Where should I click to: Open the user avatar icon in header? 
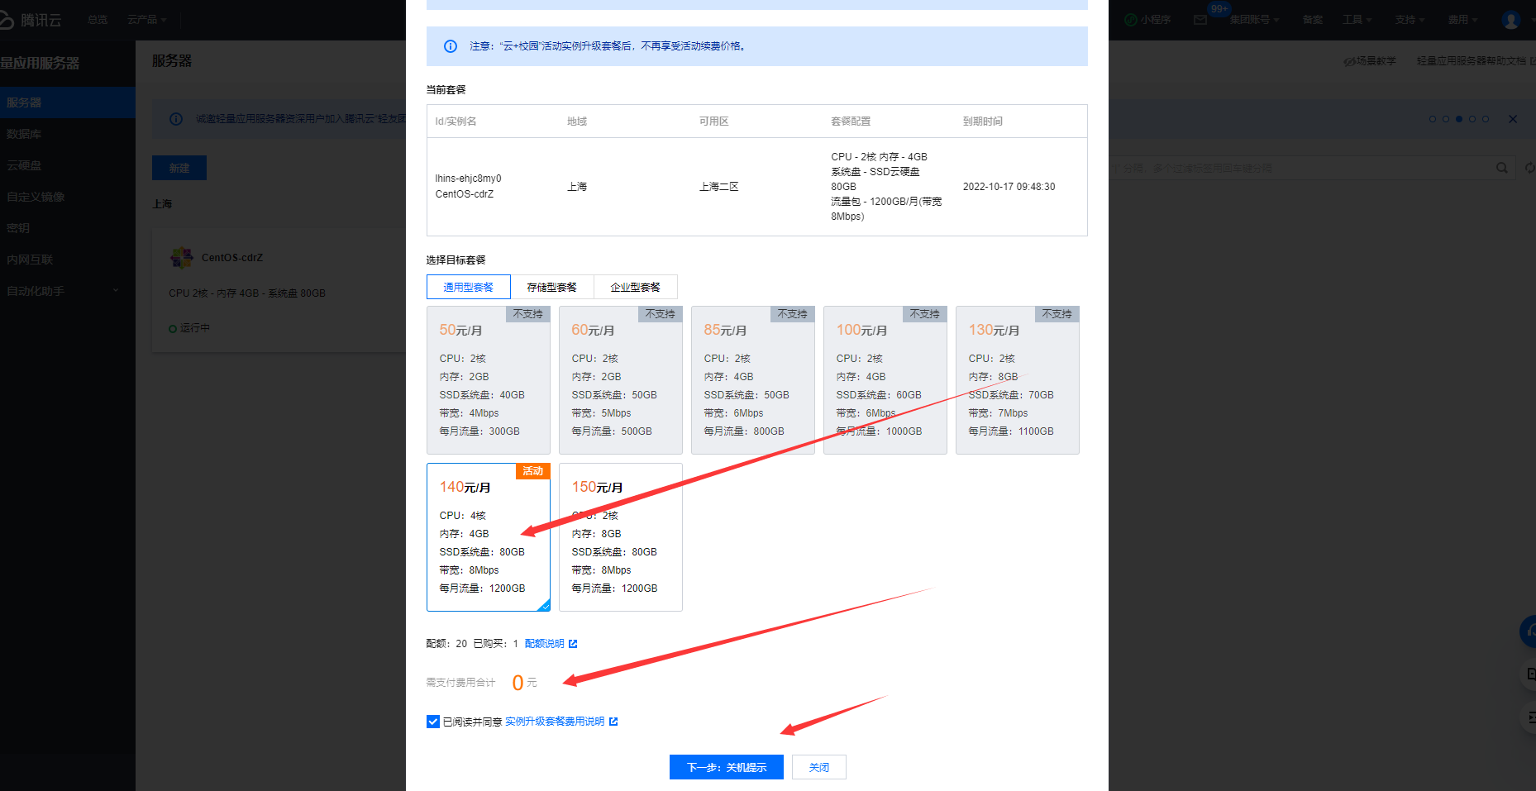pos(1511,20)
